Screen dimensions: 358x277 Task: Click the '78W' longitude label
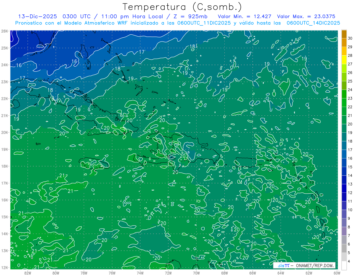pos(84,273)
